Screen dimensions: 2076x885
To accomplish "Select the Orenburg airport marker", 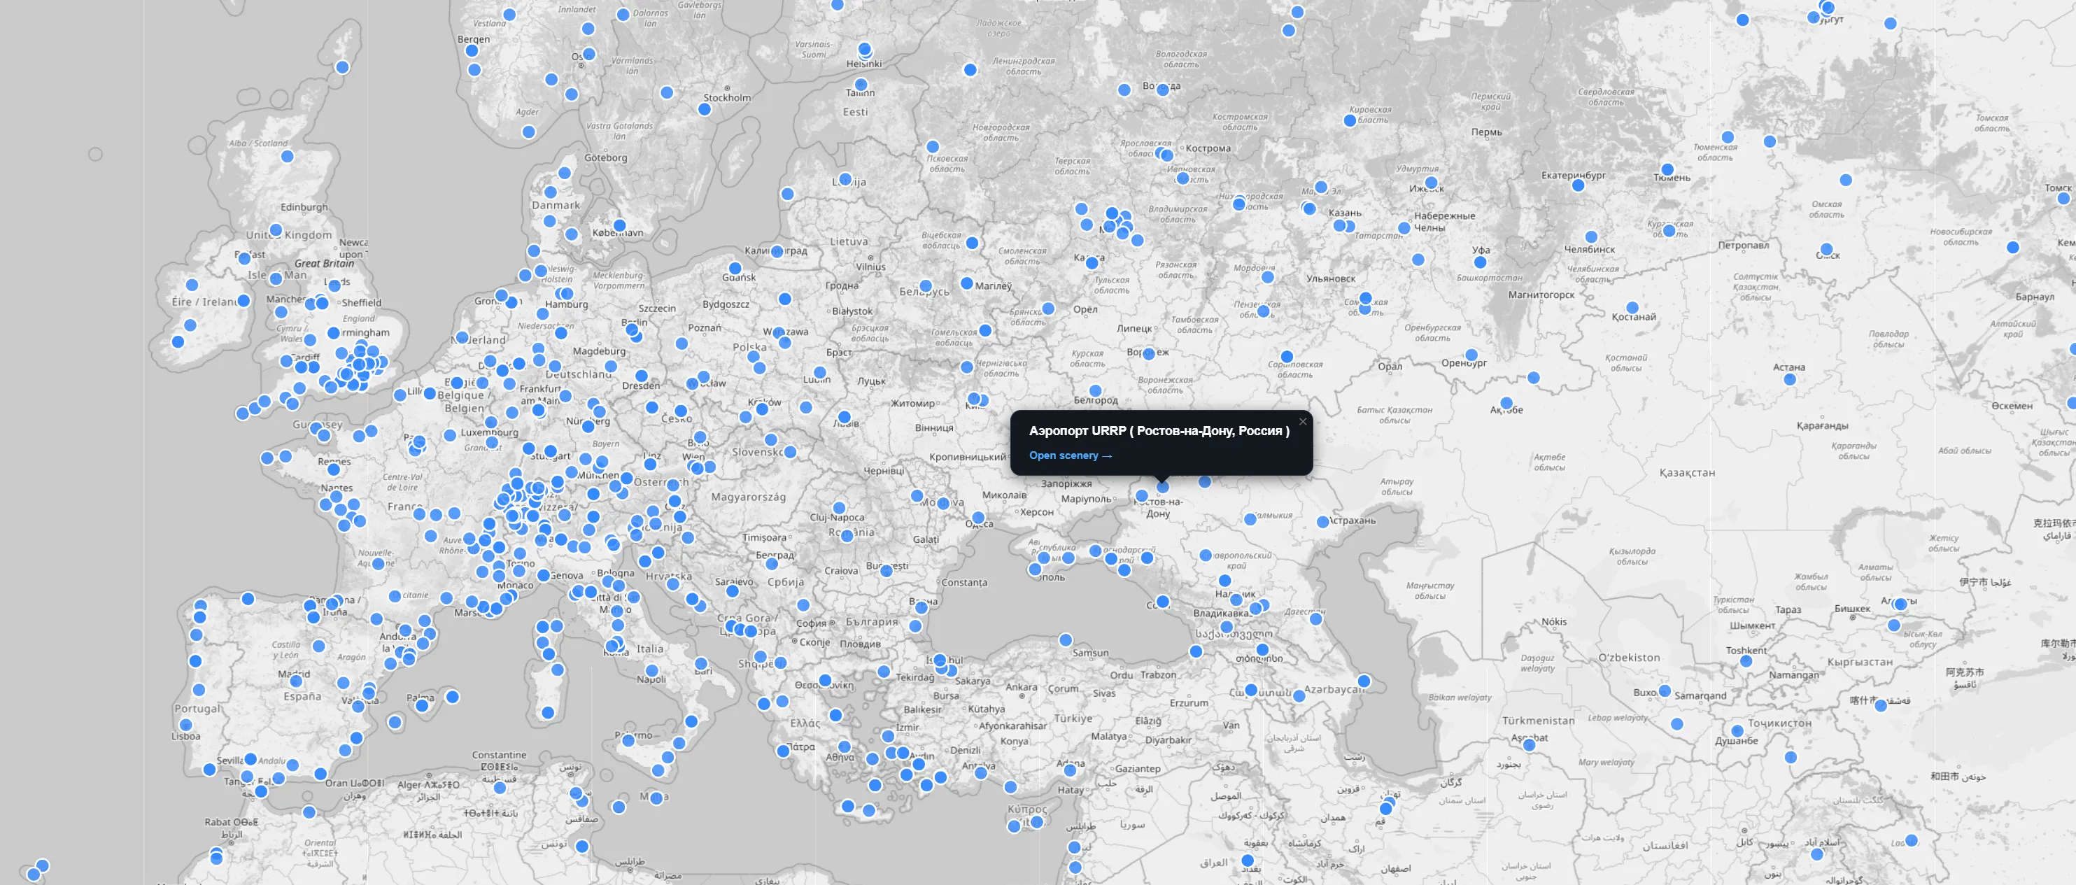I will 1471,355.
